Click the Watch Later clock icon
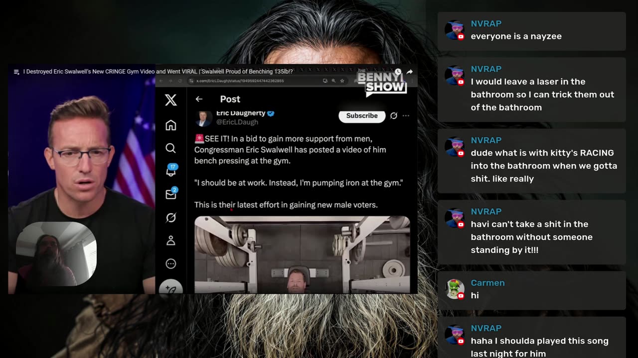 point(398,72)
